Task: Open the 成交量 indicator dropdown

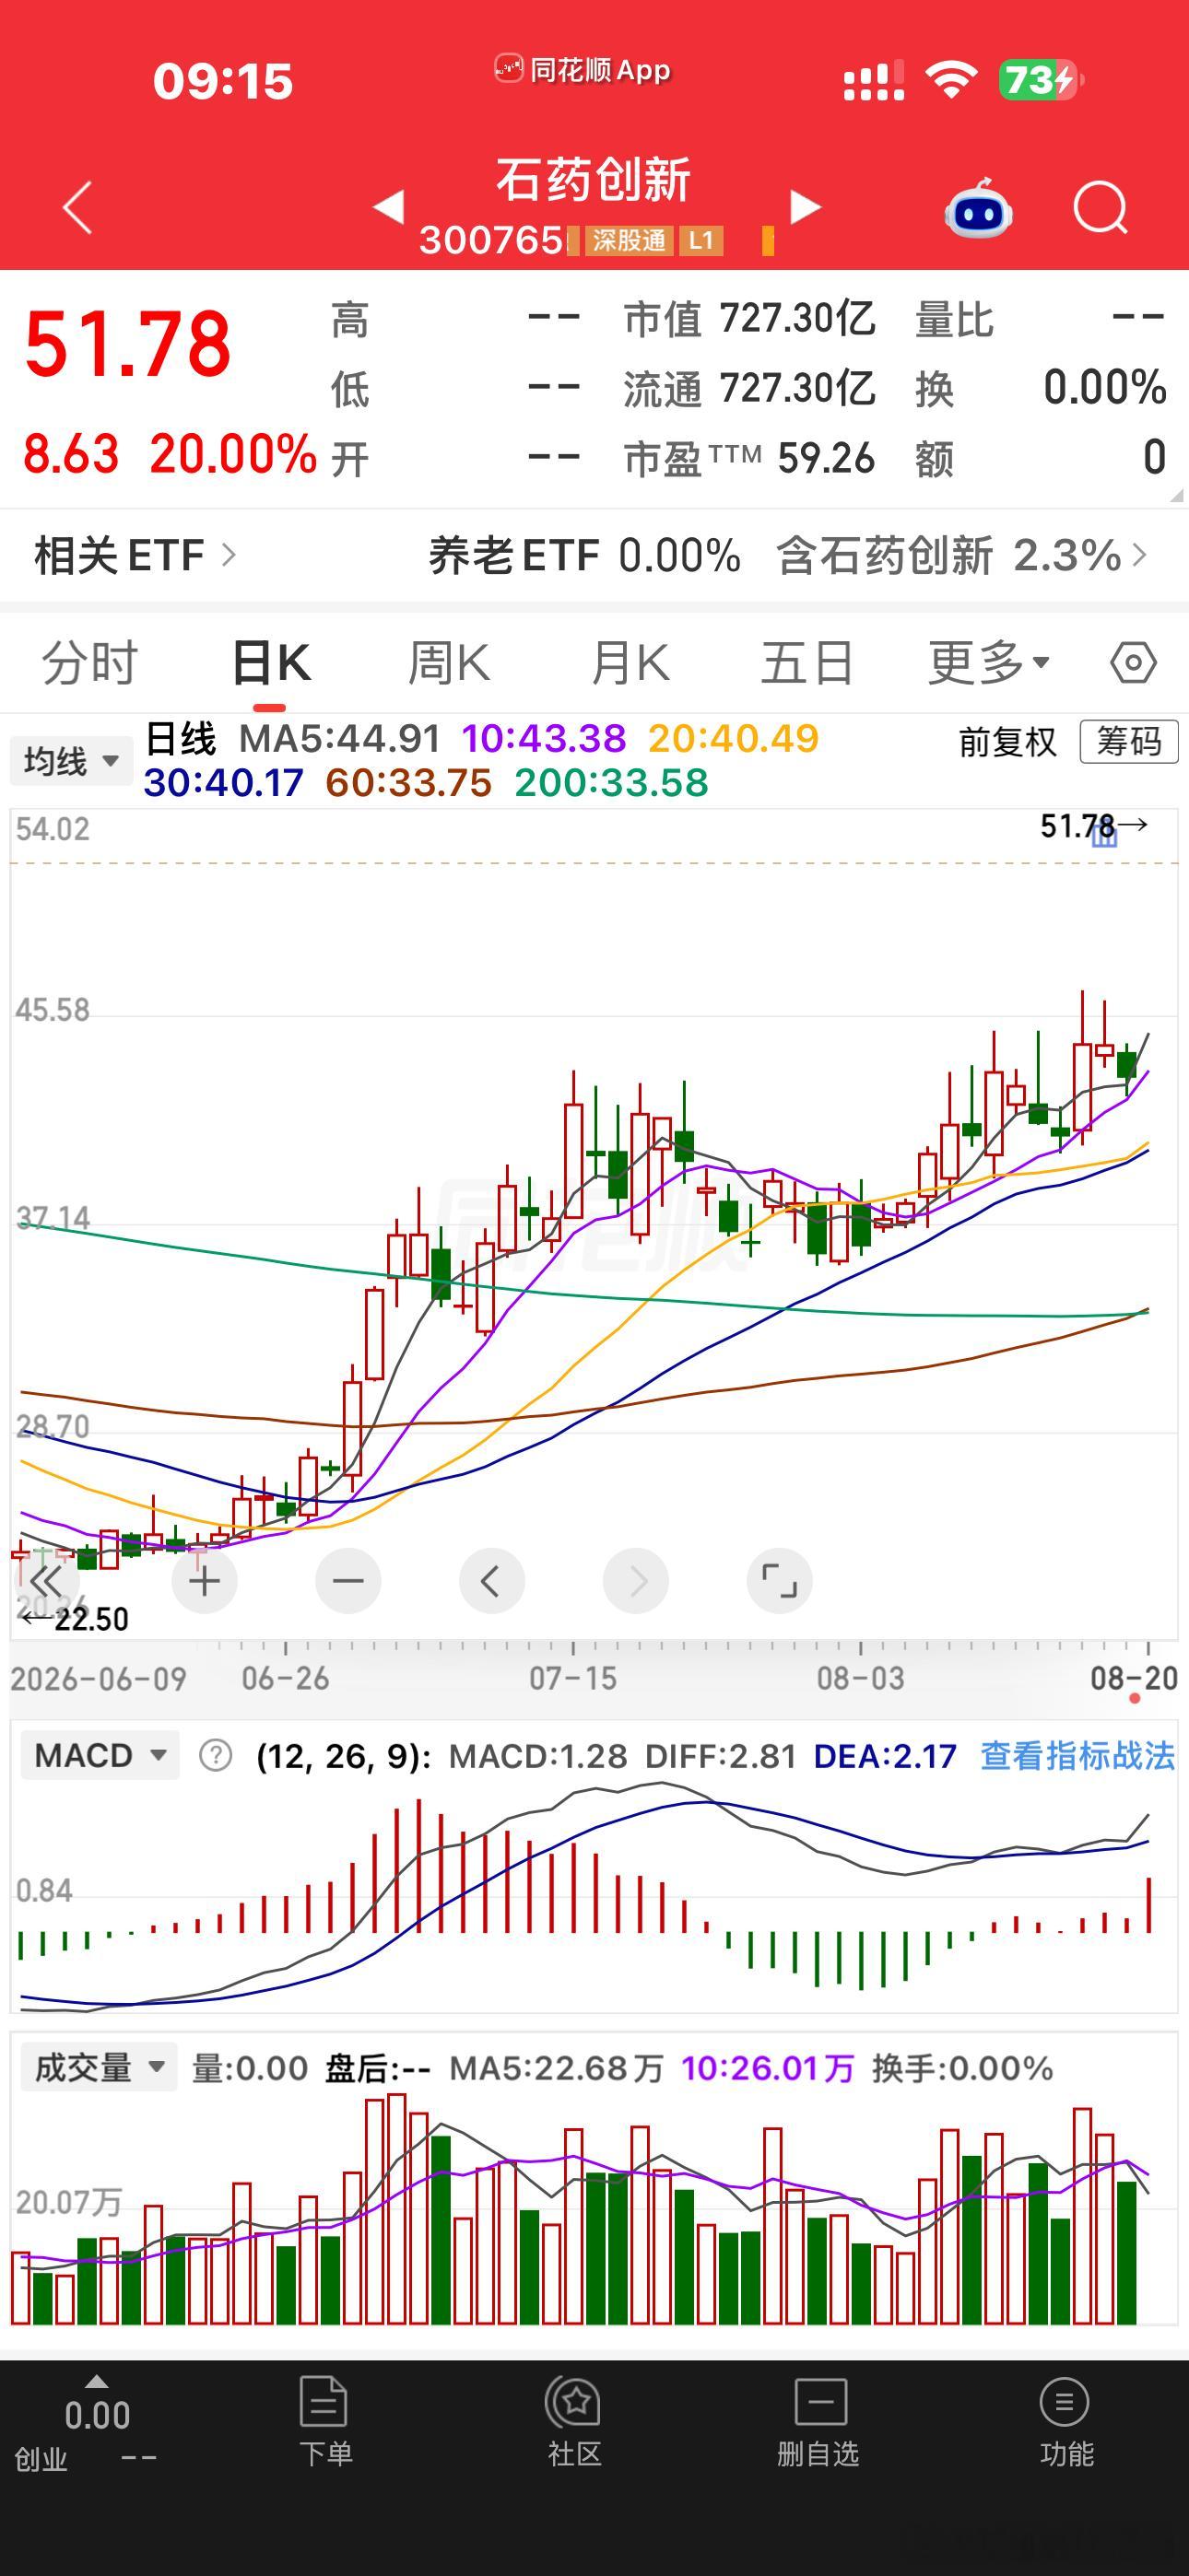Action: (x=100, y=2067)
